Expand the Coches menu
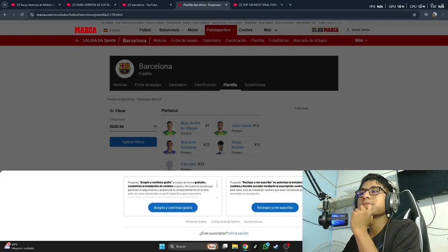The image size is (448, 252). pyautogui.click(x=247, y=30)
